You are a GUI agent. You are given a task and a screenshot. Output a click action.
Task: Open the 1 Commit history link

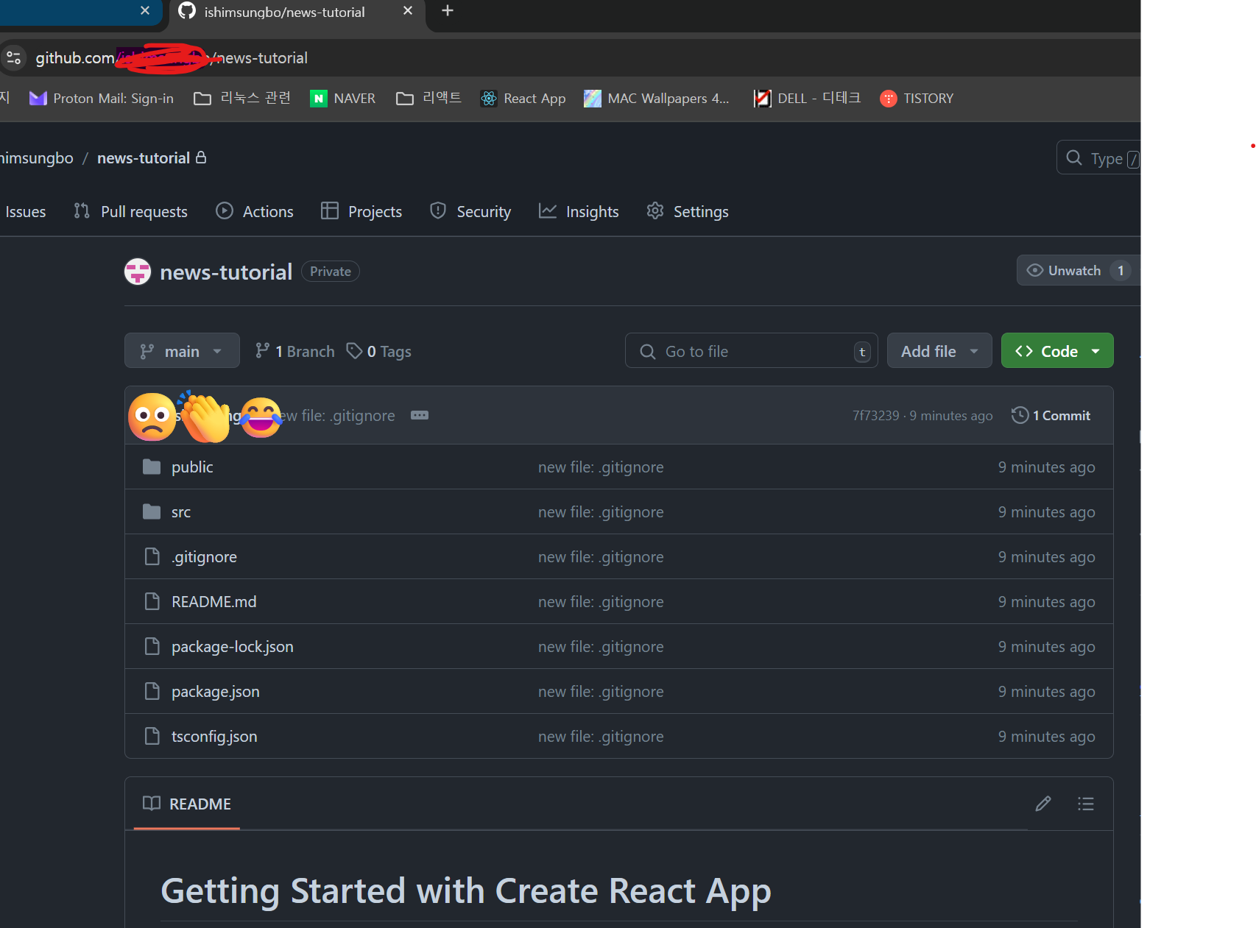click(x=1051, y=416)
